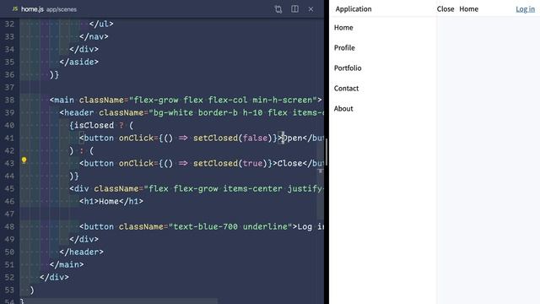Screen dimensions: 540x304
Task: Click the Home heading in the preview header
Action: pos(469,9)
